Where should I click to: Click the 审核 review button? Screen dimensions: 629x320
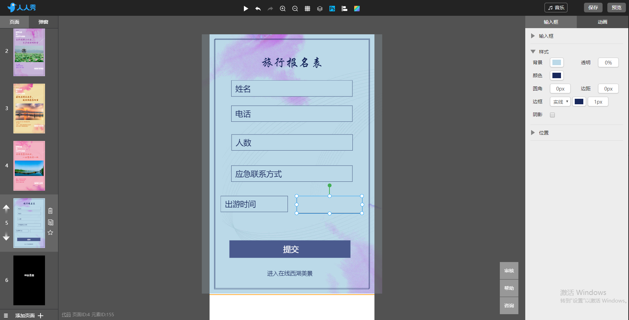pyautogui.click(x=509, y=271)
